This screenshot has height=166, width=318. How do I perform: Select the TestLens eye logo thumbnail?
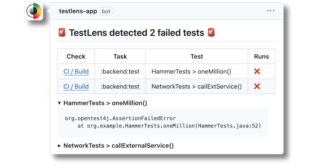[34, 11]
